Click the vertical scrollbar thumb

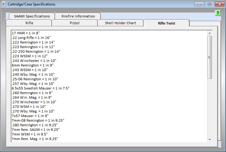coord(209,57)
